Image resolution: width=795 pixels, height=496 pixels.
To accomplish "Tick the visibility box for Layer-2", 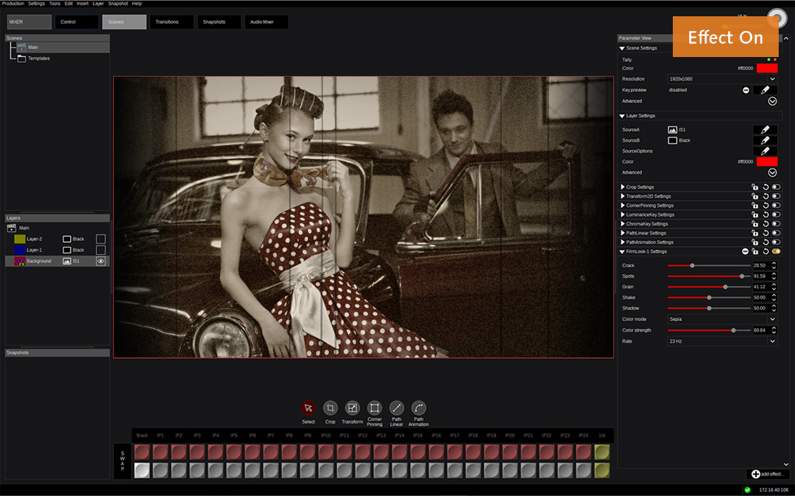I will click(101, 239).
